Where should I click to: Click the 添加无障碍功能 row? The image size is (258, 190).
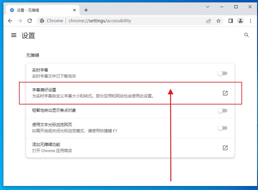coord(130,148)
